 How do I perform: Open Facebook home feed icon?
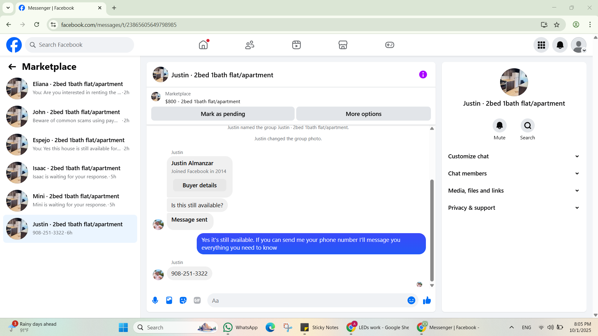(x=203, y=45)
